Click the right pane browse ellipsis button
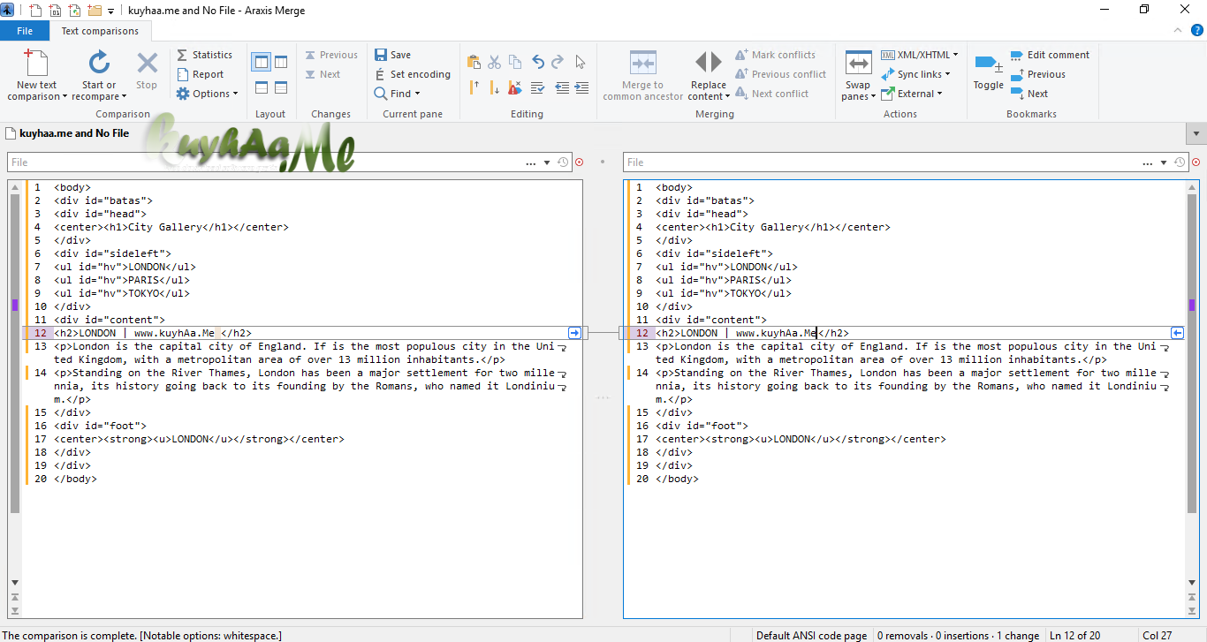Viewport: 1207px width, 642px height. (x=1148, y=162)
